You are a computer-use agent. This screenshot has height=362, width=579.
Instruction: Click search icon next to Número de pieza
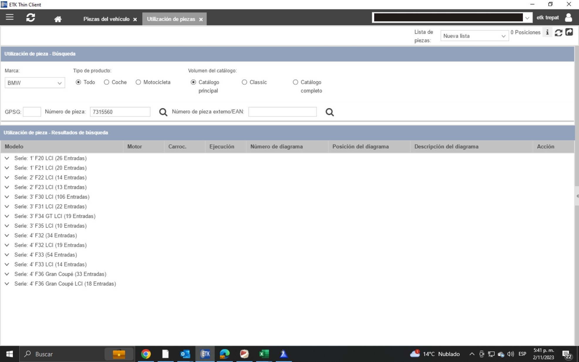tap(163, 112)
